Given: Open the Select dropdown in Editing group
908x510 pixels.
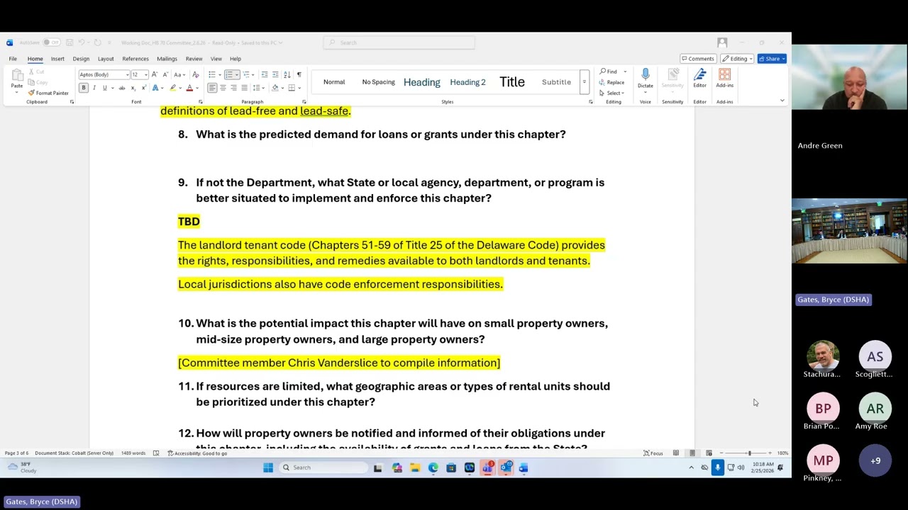Looking at the screenshot, I should pyautogui.click(x=611, y=93).
